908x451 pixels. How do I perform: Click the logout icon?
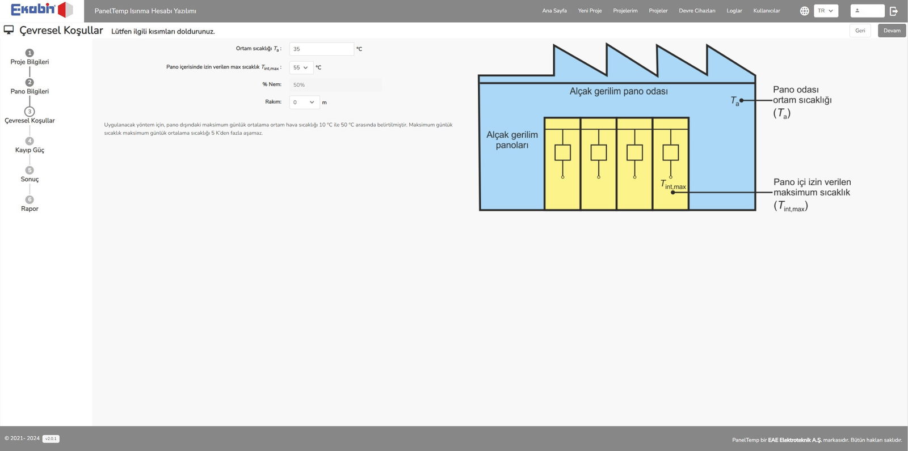coord(894,11)
